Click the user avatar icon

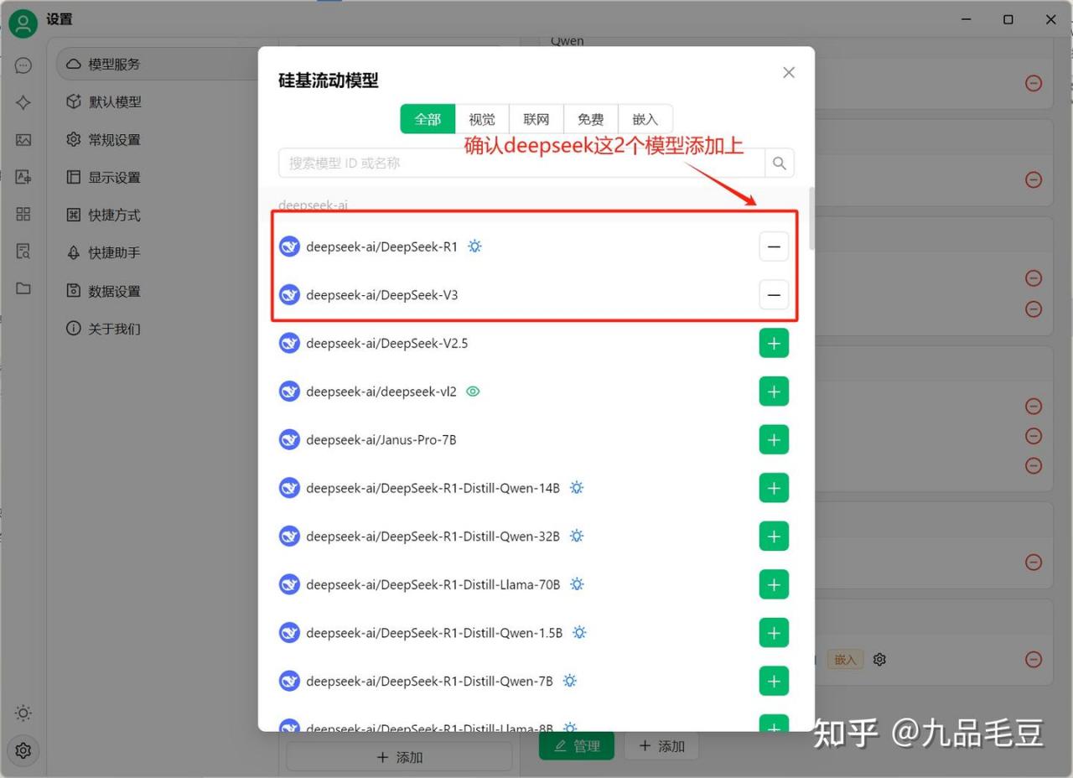(x=23, y=23)
